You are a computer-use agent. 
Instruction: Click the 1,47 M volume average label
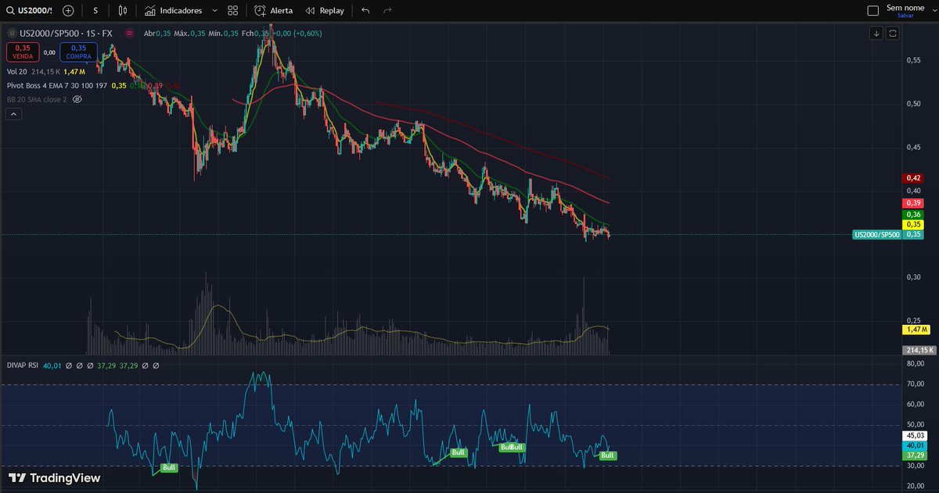[x=916, y=330]
